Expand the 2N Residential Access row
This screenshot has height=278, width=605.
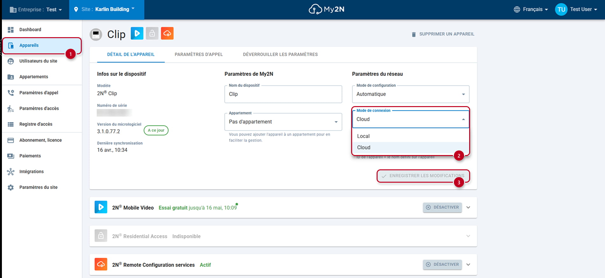(468, 236)
